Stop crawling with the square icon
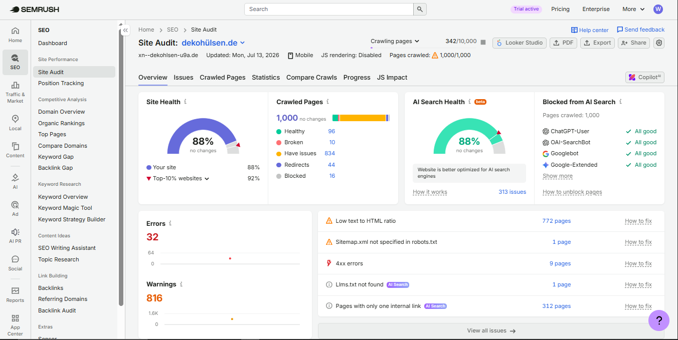Screen dimensions: 678x340 (483, 42)
